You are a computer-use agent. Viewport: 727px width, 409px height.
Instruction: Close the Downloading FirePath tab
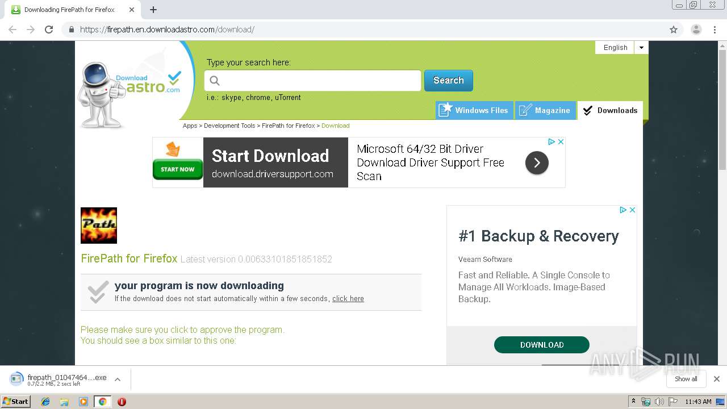click(x=132, y=10)
